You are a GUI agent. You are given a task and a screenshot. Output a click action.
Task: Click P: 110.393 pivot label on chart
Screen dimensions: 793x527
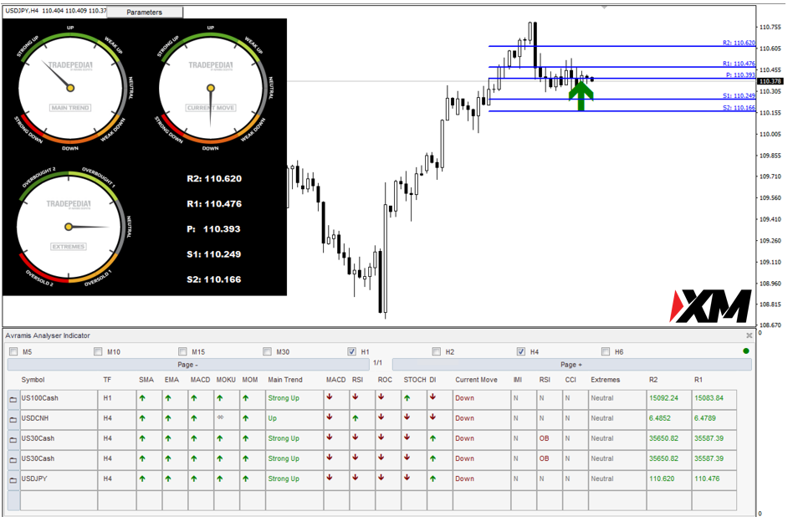pyautogui.click(x=740, y=74)
